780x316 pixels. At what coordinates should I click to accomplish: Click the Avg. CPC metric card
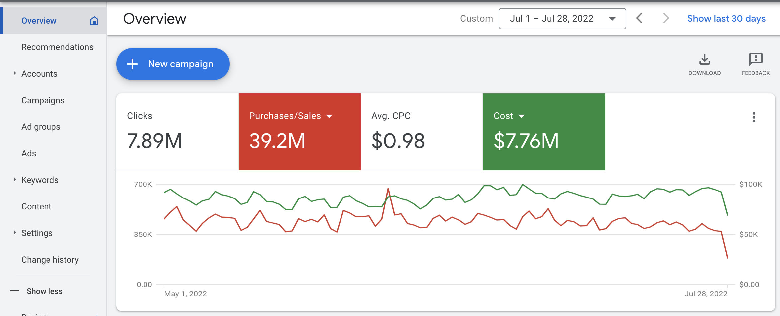click(421, 132)
